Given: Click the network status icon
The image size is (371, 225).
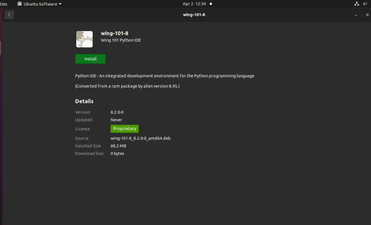Looking at the screenshot, I should 356,4.
